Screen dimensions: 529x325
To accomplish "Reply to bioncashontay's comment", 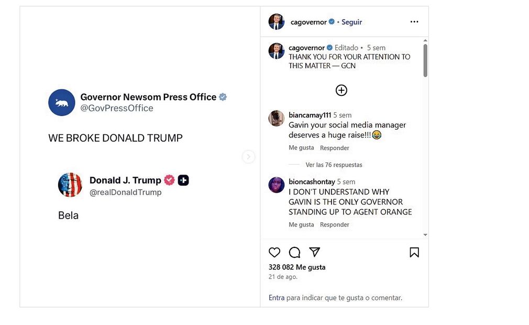I will pyautogui.click(x=335, y=224).
